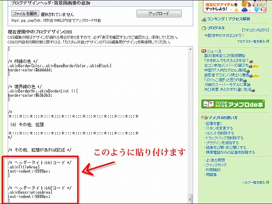Click the アップロード upload button

click(159, 14)
